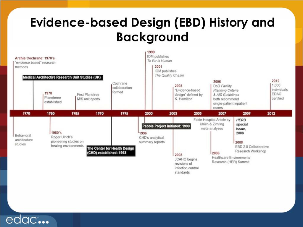Select the 1985 timeline marker

[x=75, y=113]
